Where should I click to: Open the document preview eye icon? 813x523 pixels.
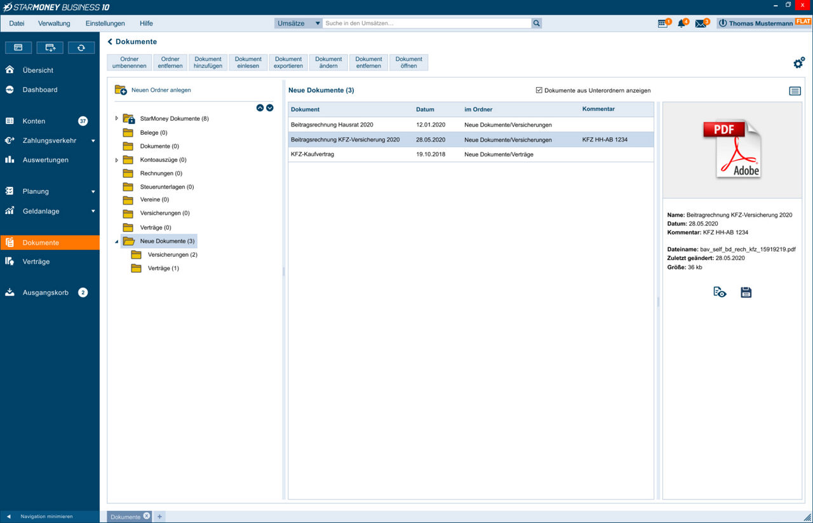click(x=720, y=292)
